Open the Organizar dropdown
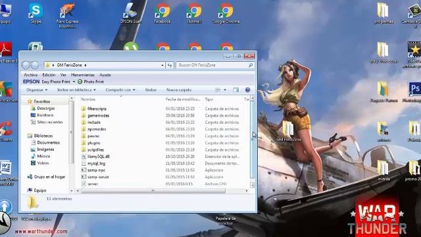The image size is (421, 237). [x=37, y=90]
